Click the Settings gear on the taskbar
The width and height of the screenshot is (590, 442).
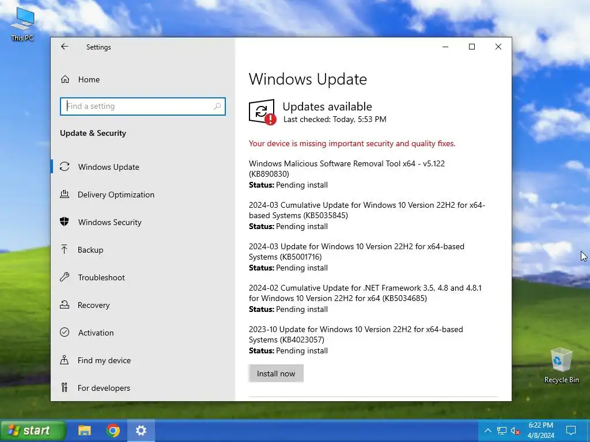coord(141,430)
